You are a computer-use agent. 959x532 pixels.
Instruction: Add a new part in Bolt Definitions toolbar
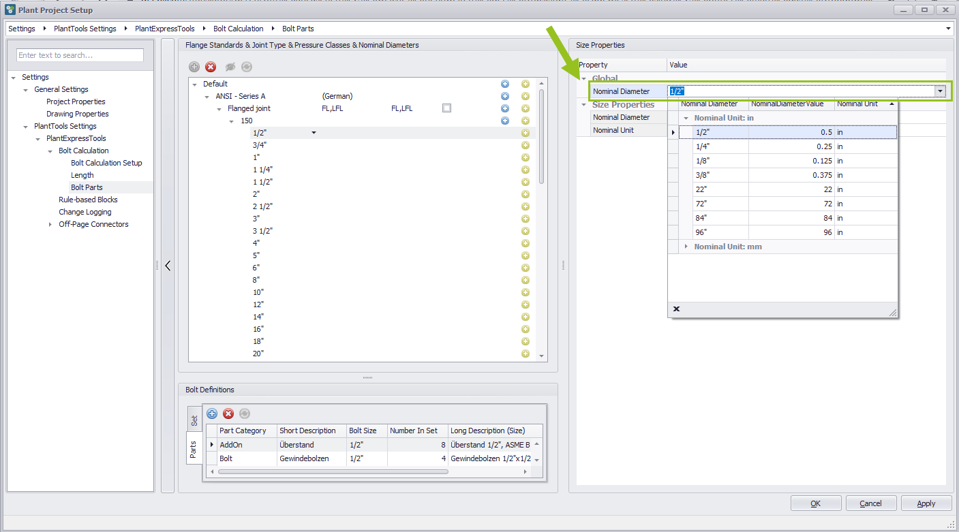[212, 413]
